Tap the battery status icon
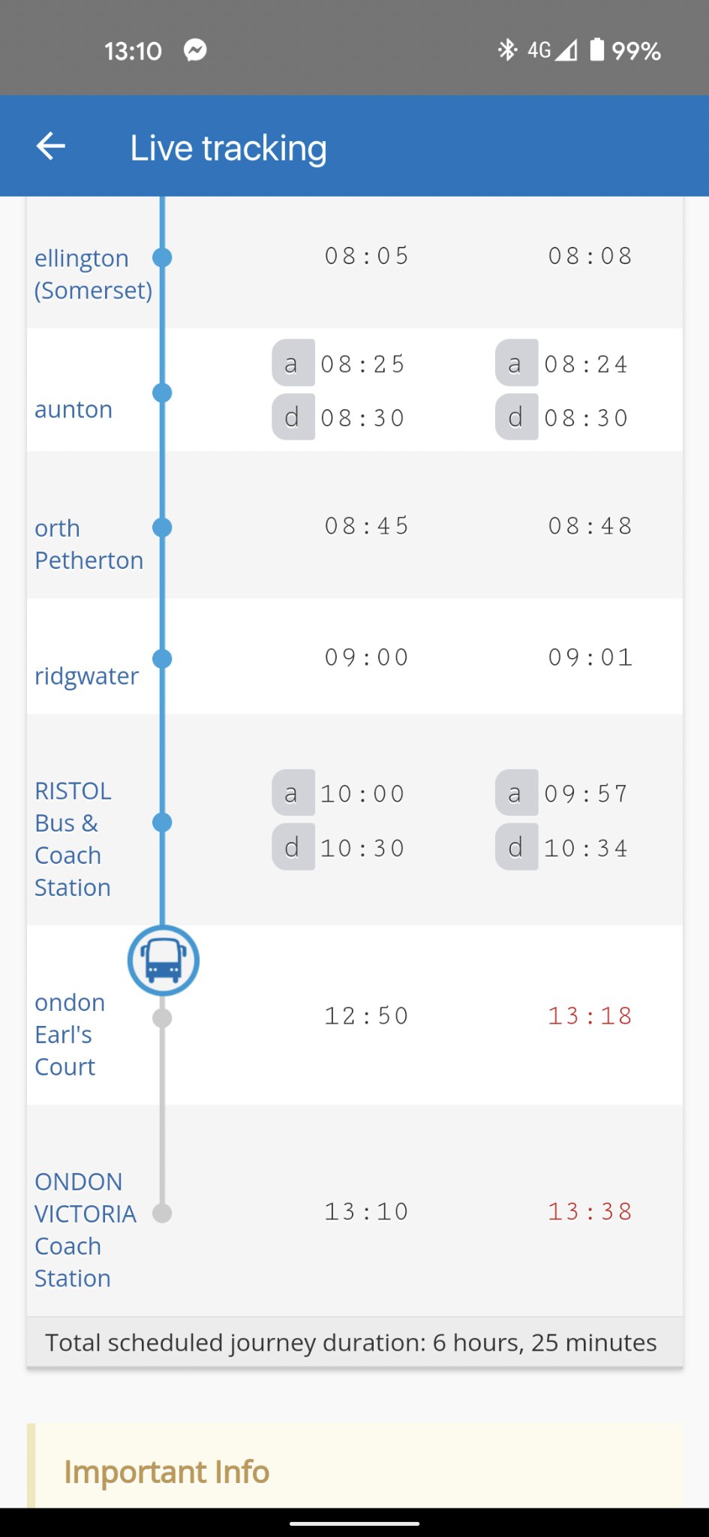 click(x=597, y=50)
